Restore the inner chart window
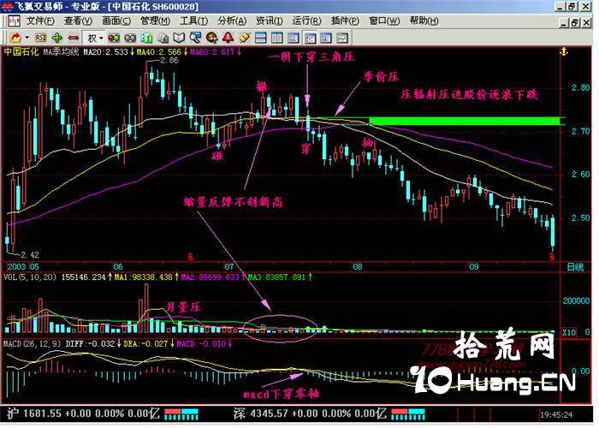Screen dimensions: 599x428 574,23
